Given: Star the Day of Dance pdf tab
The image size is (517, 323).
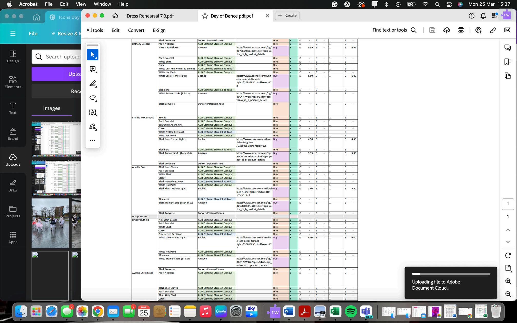Looking at the screenshot, I should point(205,16).
